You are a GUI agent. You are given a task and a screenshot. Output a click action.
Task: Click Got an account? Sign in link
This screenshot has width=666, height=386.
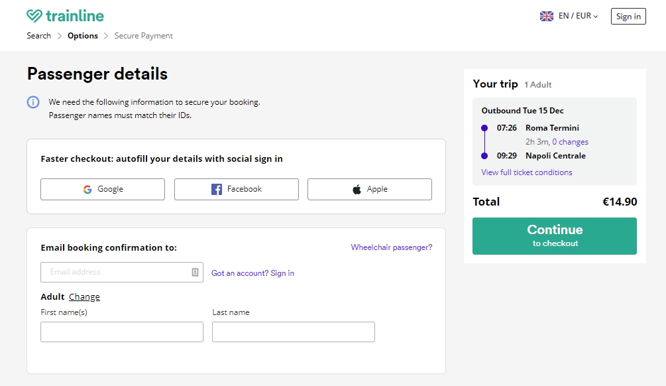(x=252, y=273)
